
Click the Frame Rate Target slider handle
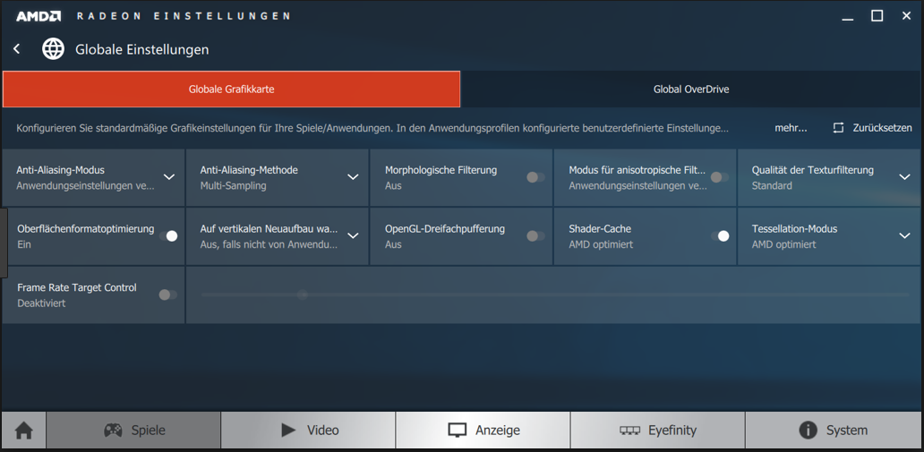[x=303, y=294]
